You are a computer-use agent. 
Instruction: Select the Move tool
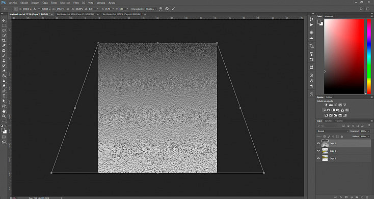tap(4, 20)
